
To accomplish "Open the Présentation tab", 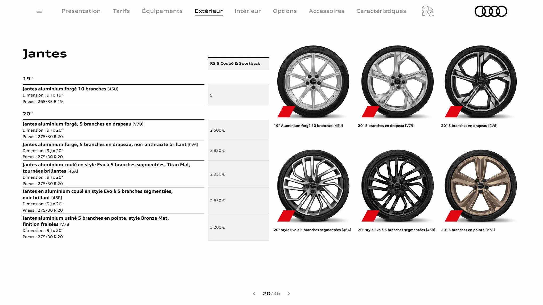I will (x=81, y=11).
